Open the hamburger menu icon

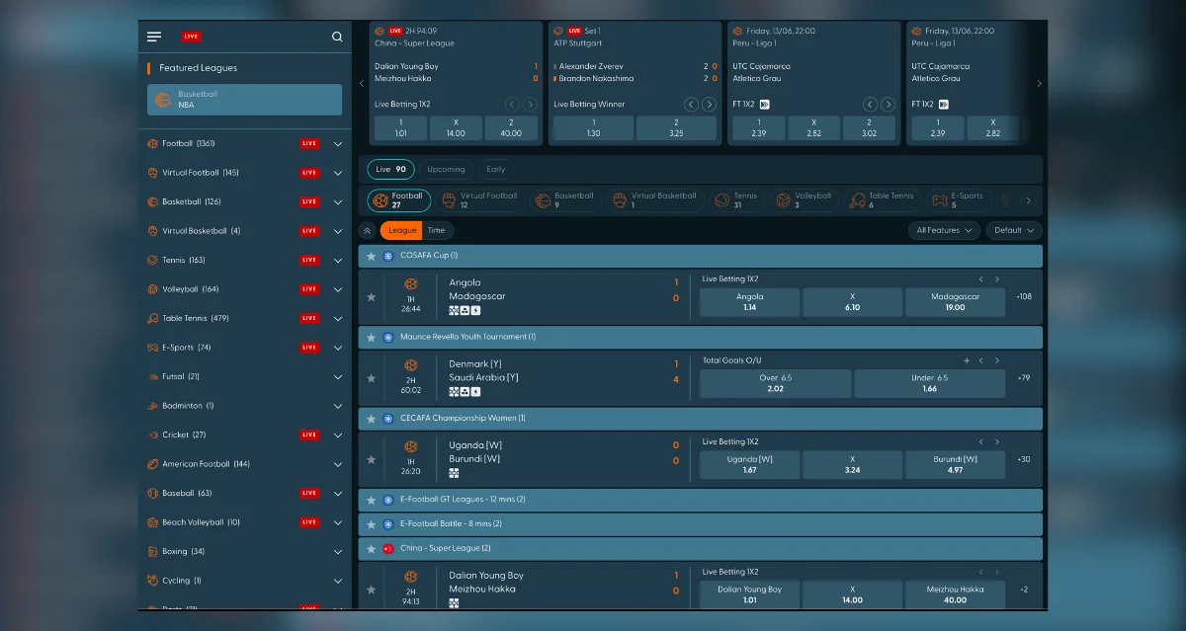[154, 37]
